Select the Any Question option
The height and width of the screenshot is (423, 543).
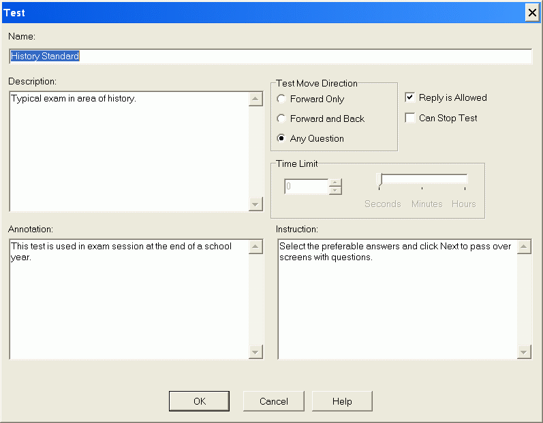click(x=281, y=138)
